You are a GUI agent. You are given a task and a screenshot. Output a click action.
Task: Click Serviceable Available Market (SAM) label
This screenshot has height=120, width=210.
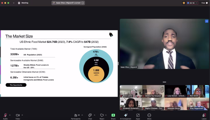tap(27, 61)
